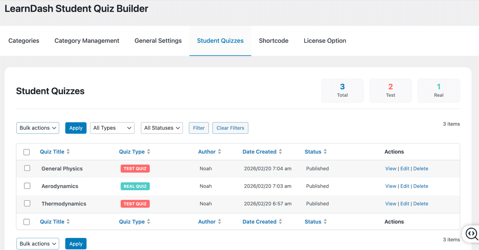The width and height of the screenshot is (479, 250).
Task: Go to the General Settings tab
Action: (158, 41)
